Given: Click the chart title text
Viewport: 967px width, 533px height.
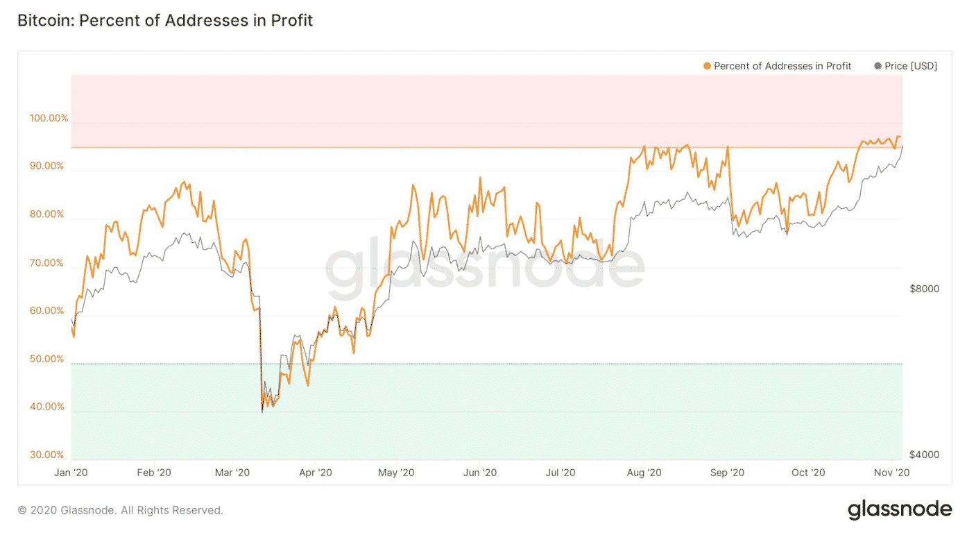Looking at the screenshot, I should tap(165, 21).
